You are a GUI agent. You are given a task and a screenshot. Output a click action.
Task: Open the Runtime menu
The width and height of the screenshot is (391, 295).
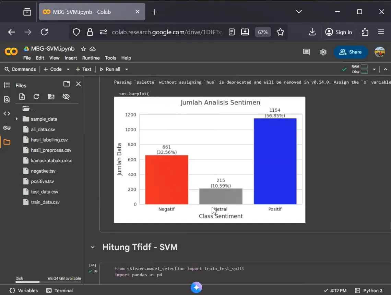[x=91, y=58]
